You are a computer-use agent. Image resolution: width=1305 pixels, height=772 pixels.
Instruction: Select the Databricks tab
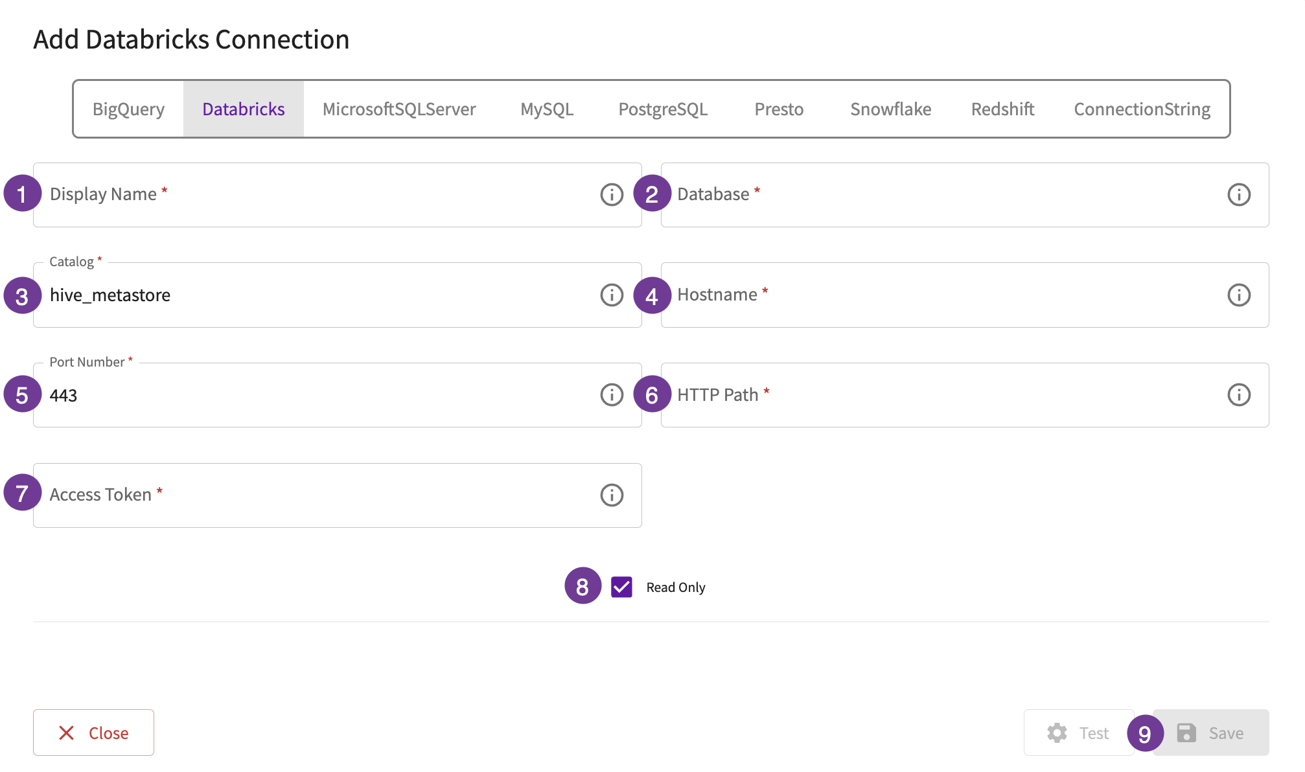pos(244,109)
